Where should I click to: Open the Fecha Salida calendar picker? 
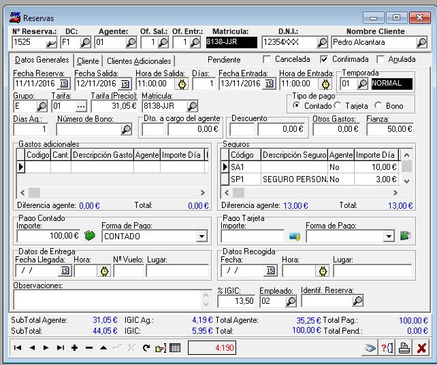tap(125, 84)
